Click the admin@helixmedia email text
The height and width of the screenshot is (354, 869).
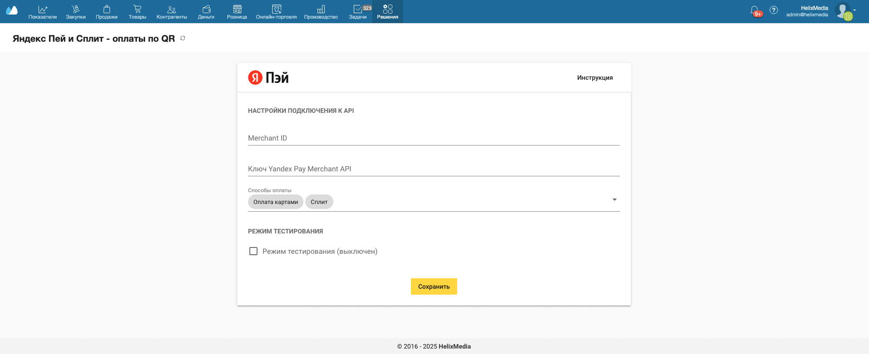807,15
